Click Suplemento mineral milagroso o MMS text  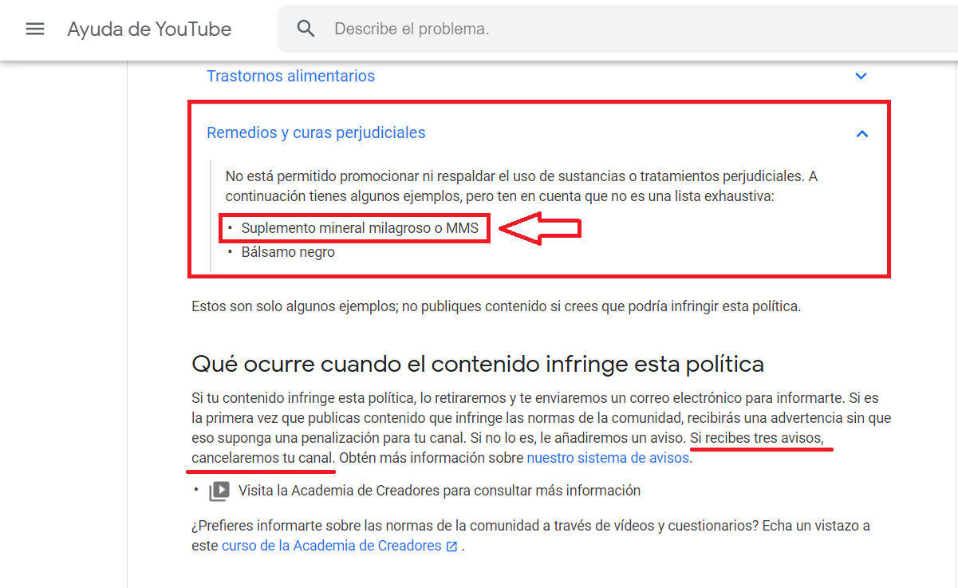[x=360, y=228]
